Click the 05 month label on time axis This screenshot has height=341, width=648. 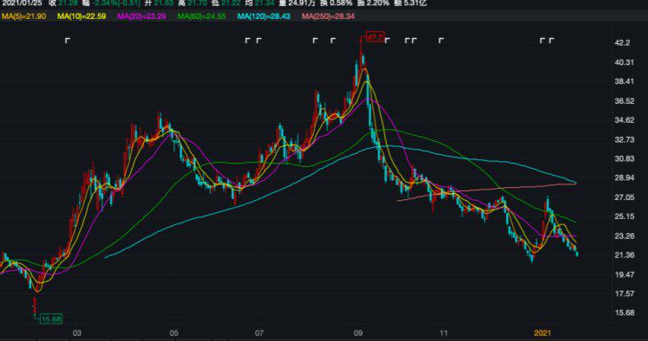click(174, 333)
